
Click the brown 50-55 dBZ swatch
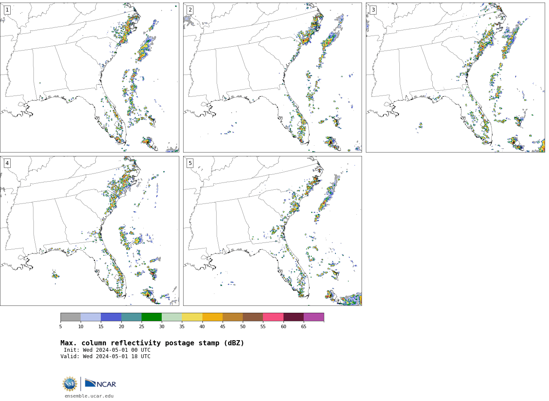(253, 317)
